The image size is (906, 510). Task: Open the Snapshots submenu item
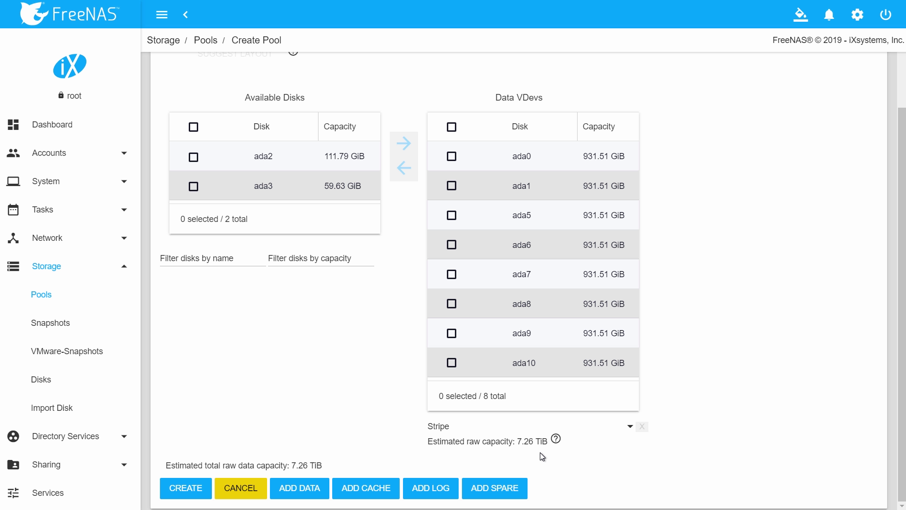pyautogui.click(x=50, y=323)
